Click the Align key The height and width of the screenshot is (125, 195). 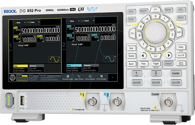(143, 64)
